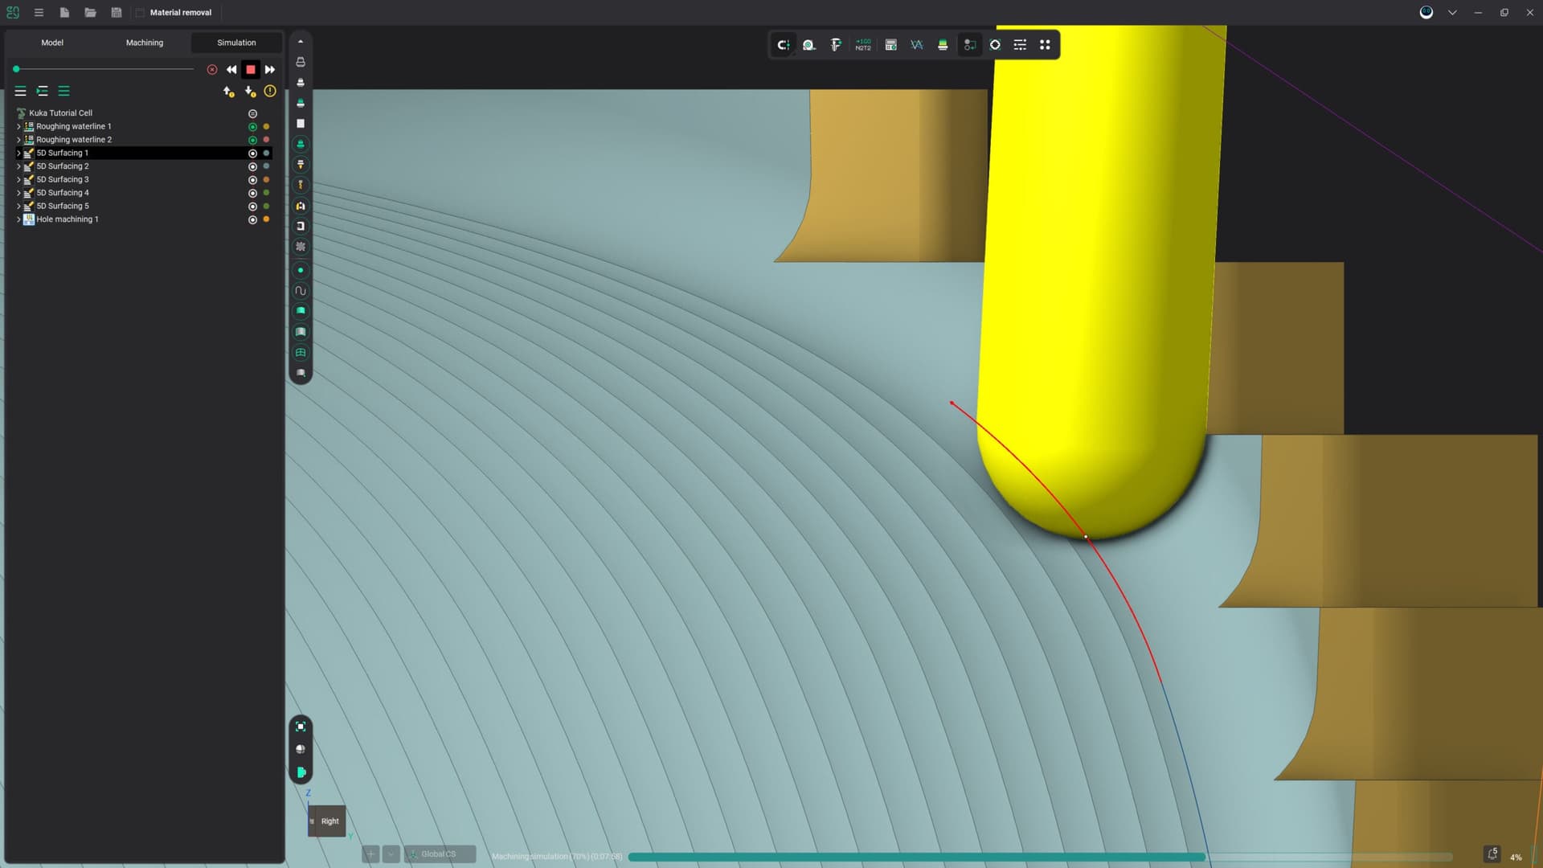Viewport: 1543px width, 868px height.
Task: Open the parameters sliders icon in the top toolbar
Action: tap(1019, 45)
